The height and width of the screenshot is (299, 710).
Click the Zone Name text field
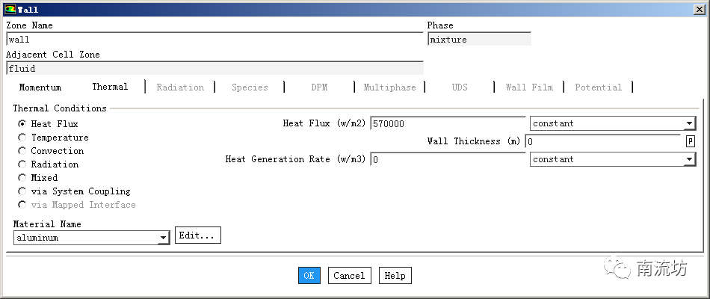214,40
